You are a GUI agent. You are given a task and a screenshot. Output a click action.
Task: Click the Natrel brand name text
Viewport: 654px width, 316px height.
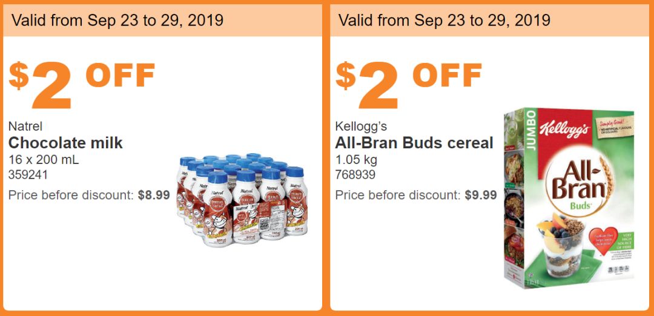click(x=25, y=127)
